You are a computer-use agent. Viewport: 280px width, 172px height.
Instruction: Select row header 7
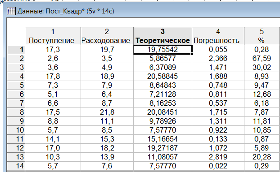(x=16, y=103)
